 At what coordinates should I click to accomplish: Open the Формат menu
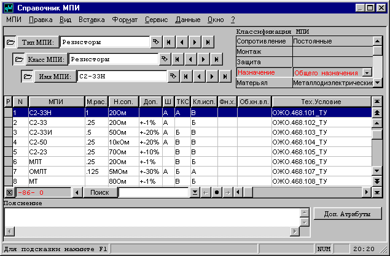point(125,20)
